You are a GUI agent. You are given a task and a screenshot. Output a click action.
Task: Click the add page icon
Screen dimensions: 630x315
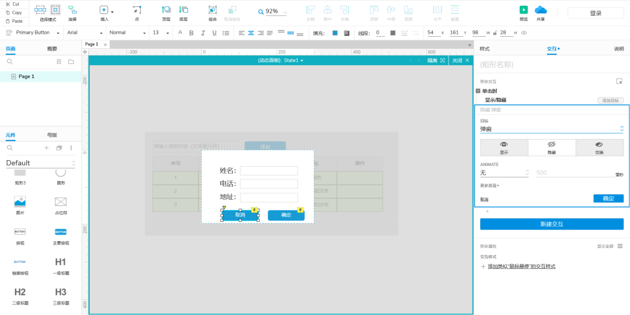coord(59,61)
